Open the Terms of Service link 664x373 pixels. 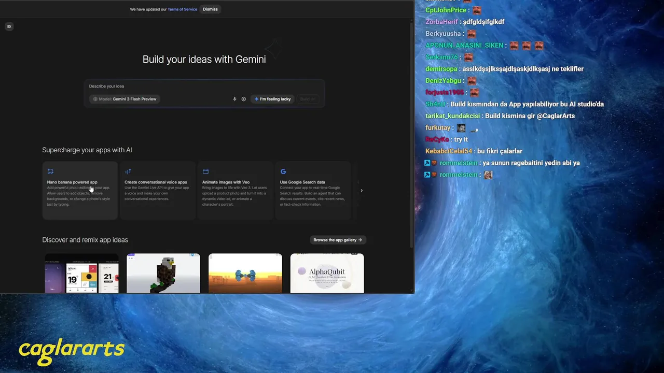coord(182,9)
